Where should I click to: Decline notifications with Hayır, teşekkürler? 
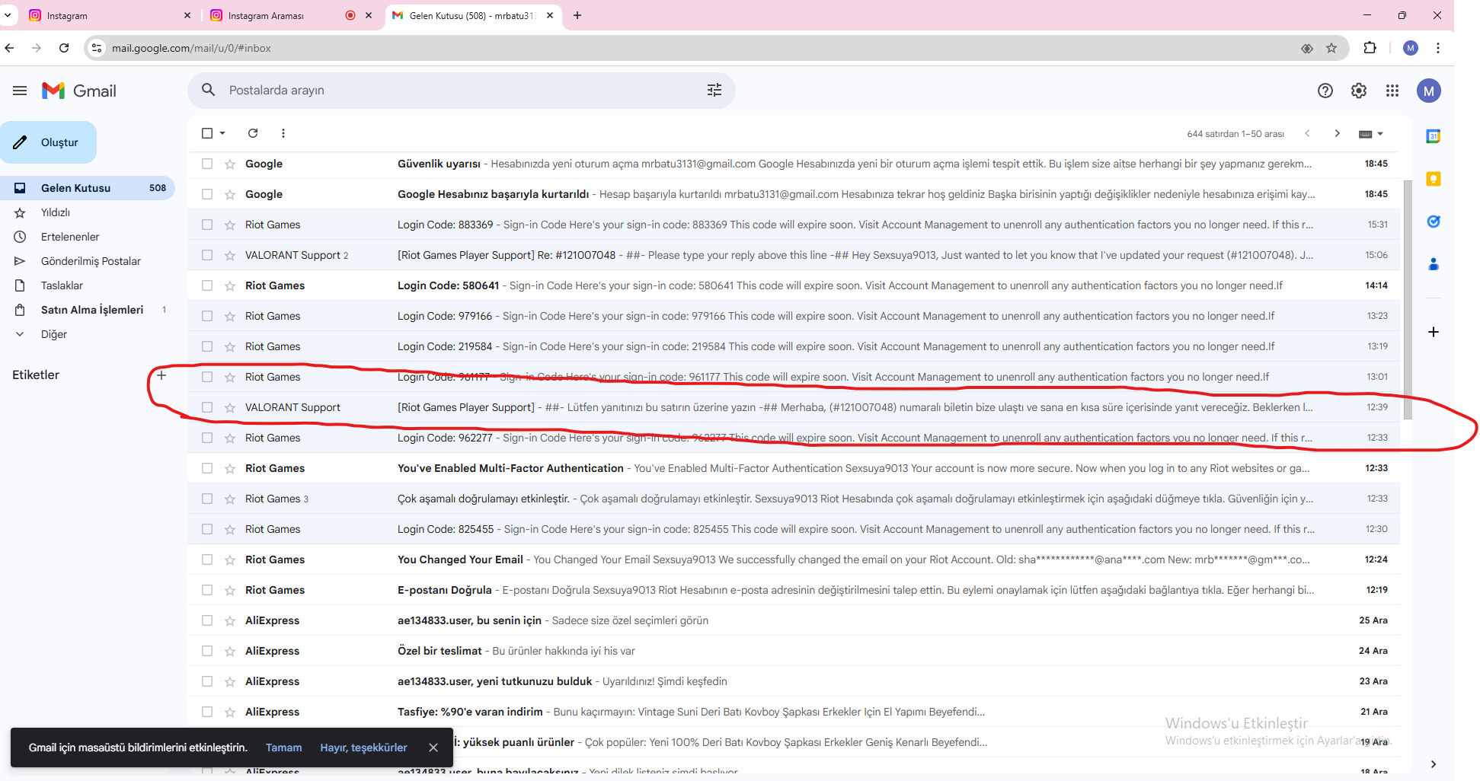click(x=363, y=748)
